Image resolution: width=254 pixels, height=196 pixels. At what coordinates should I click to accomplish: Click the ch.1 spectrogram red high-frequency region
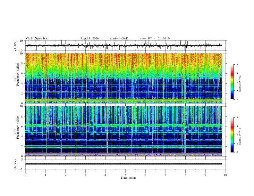click(x=124, y=60)
